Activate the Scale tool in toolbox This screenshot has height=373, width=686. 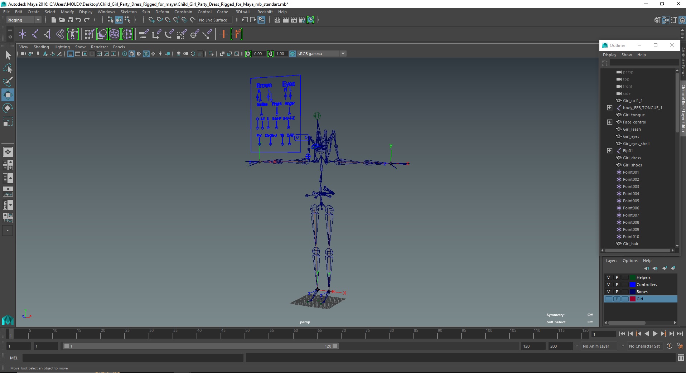[x=8, y=121]
